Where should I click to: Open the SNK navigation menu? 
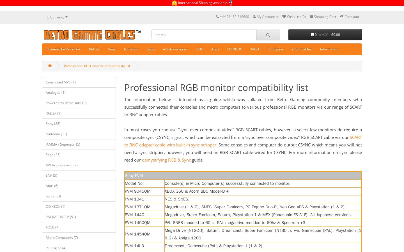pos(199,49)
